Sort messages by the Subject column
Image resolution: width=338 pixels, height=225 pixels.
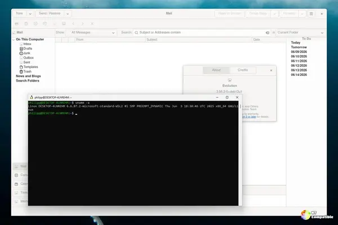tap(199, 39)
